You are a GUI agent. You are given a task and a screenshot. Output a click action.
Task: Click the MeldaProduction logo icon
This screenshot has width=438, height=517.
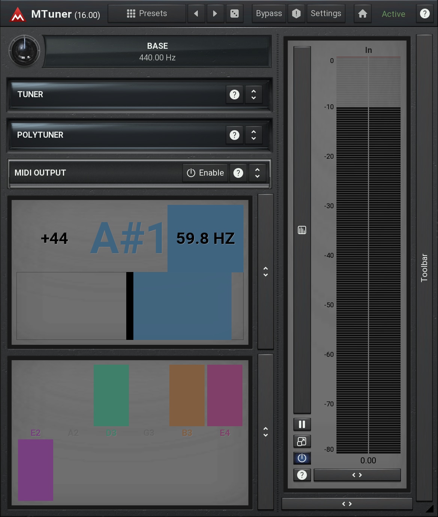[17, 14]
